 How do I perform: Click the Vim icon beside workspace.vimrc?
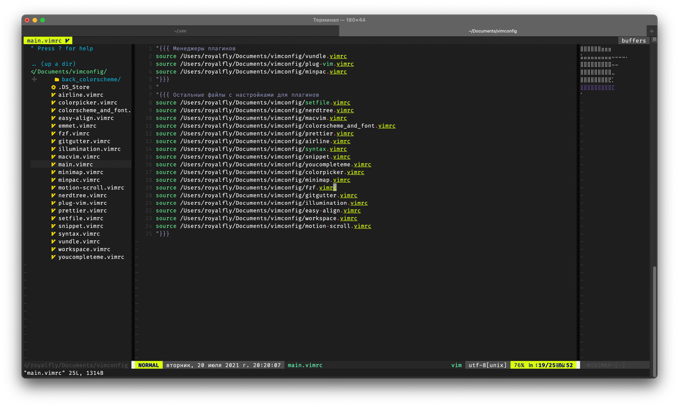pyautogui.click(x=53, y=249)
